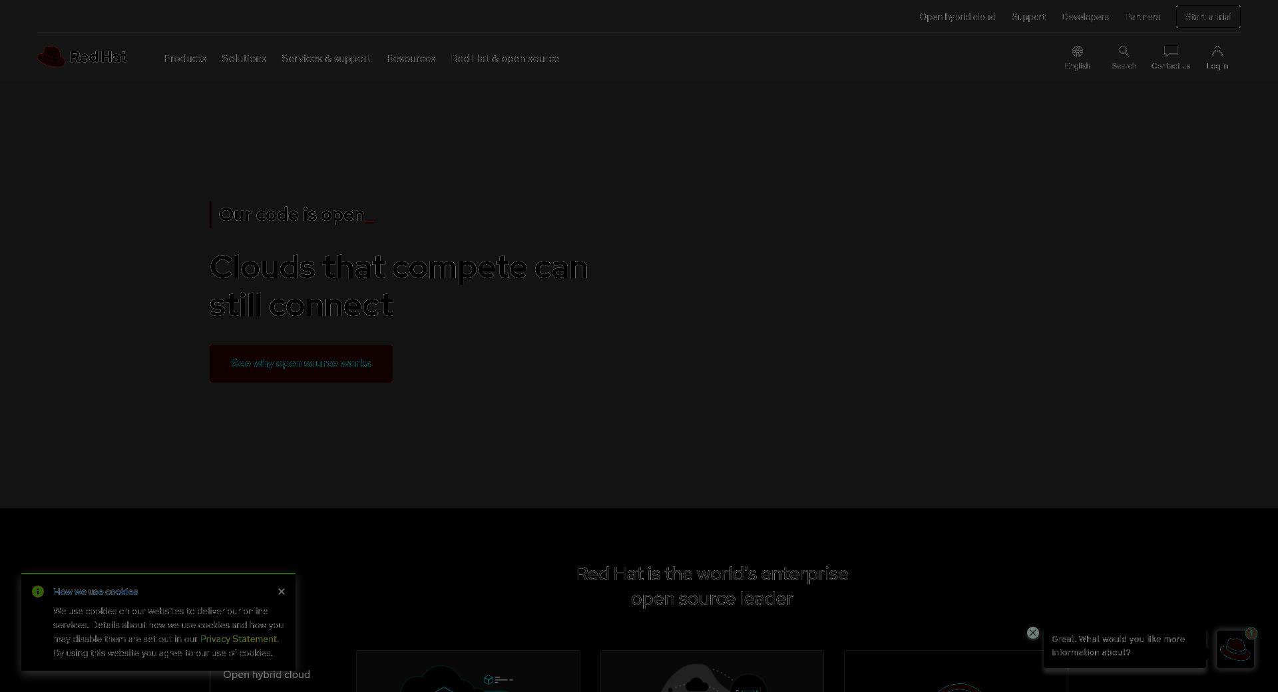This screenshot has height=692, width=1278.
Task: Click the chat message asking about information
Action: [1125, 646]
